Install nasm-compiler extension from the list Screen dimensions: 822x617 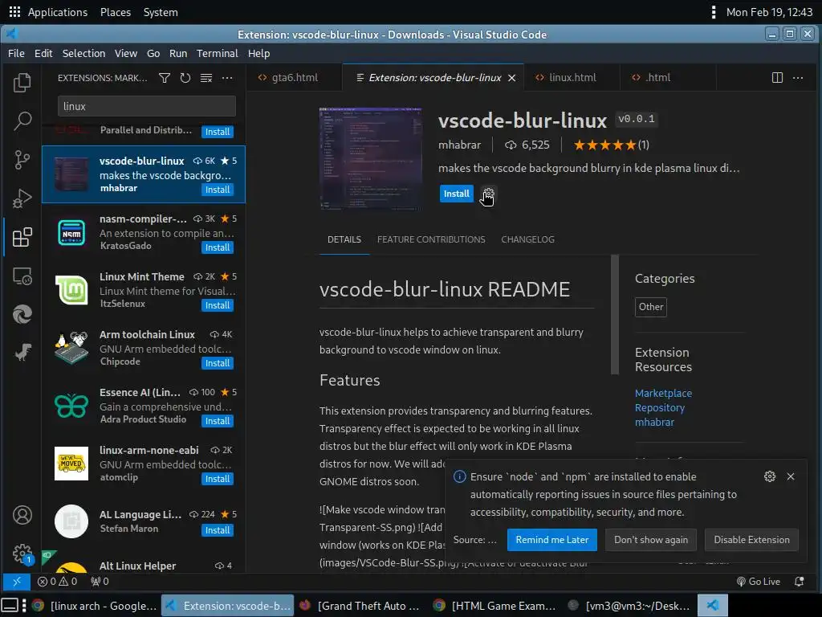(217, 247)
